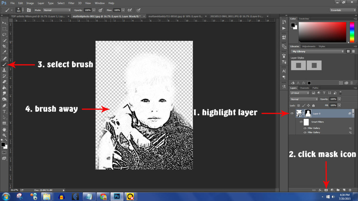
Task: Click foreground color swatch in toolbox
Action: click(x=3, y=144)
